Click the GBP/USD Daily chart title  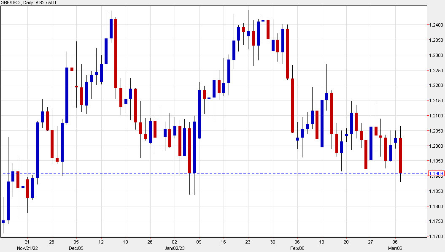coord(28,3)
